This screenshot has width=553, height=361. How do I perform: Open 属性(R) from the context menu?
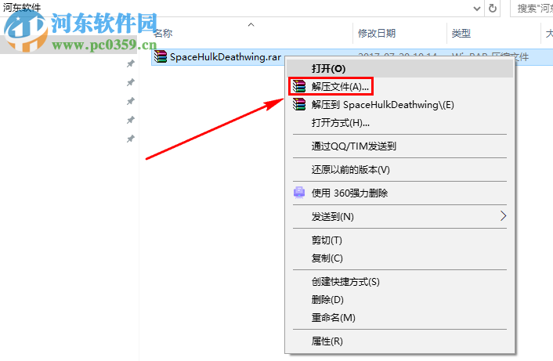tap(400, 341)
